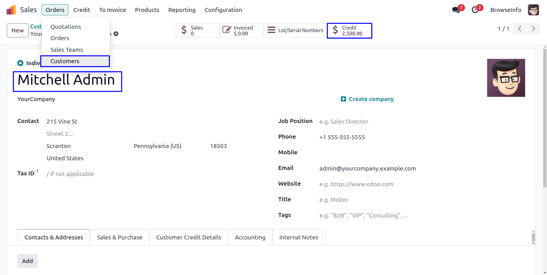Switch to the Customer Credit Details tab

click(x=188, y=237)
